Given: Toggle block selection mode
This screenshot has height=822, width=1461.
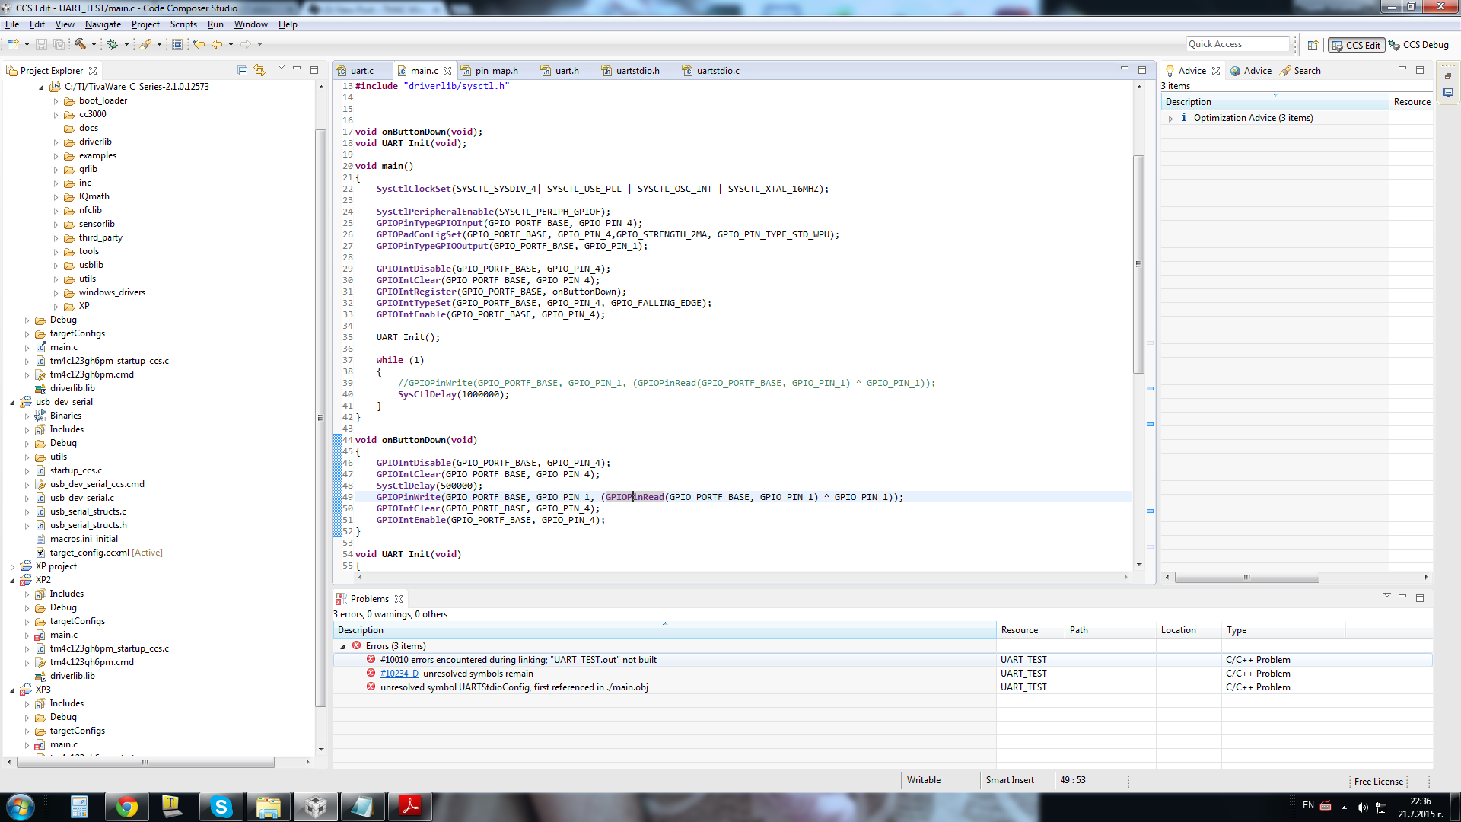Looking at the screenshot, I should 177,45.
